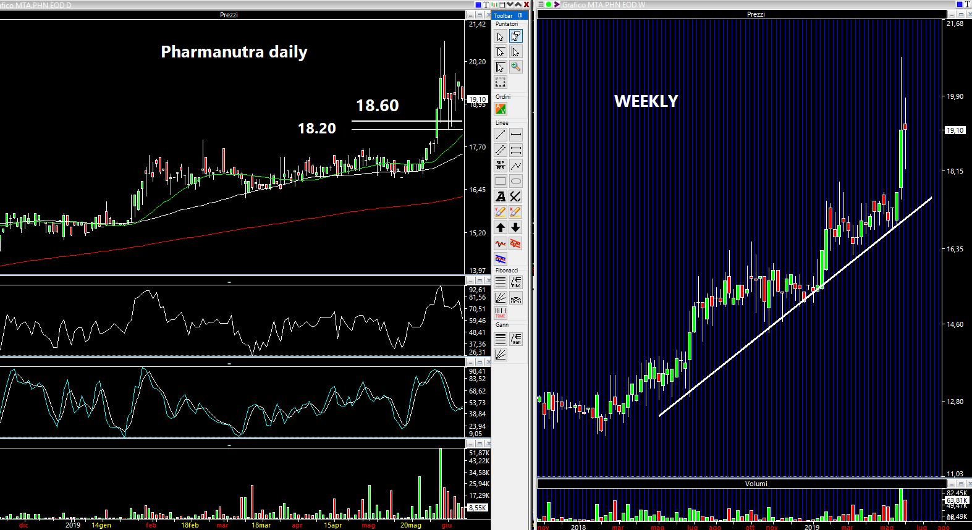Click the 19,10 current price tag on daily axis
This screenshot has width=972, height=530.
pos(478,99)
